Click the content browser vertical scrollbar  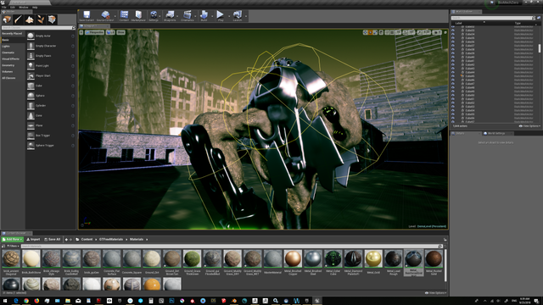pyautogui.click(x=445, y=265)
